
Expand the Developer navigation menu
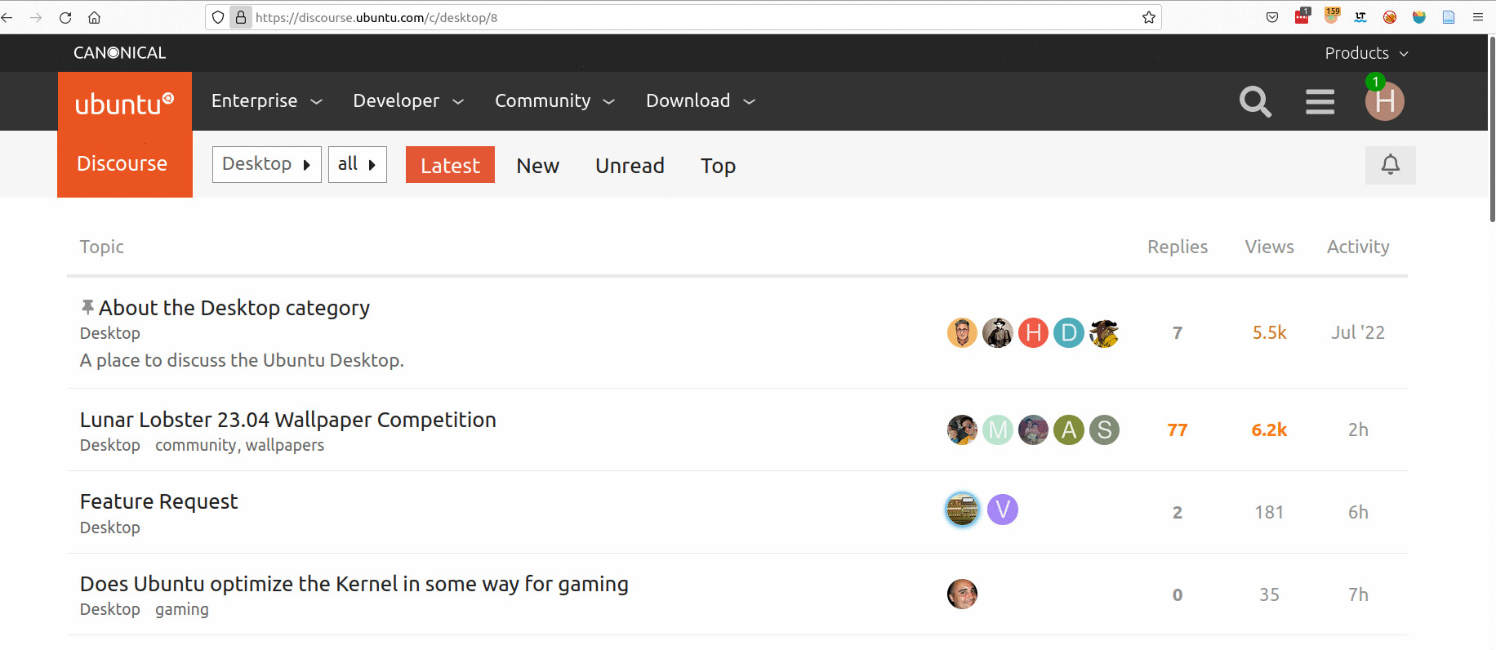click(408, 100)
